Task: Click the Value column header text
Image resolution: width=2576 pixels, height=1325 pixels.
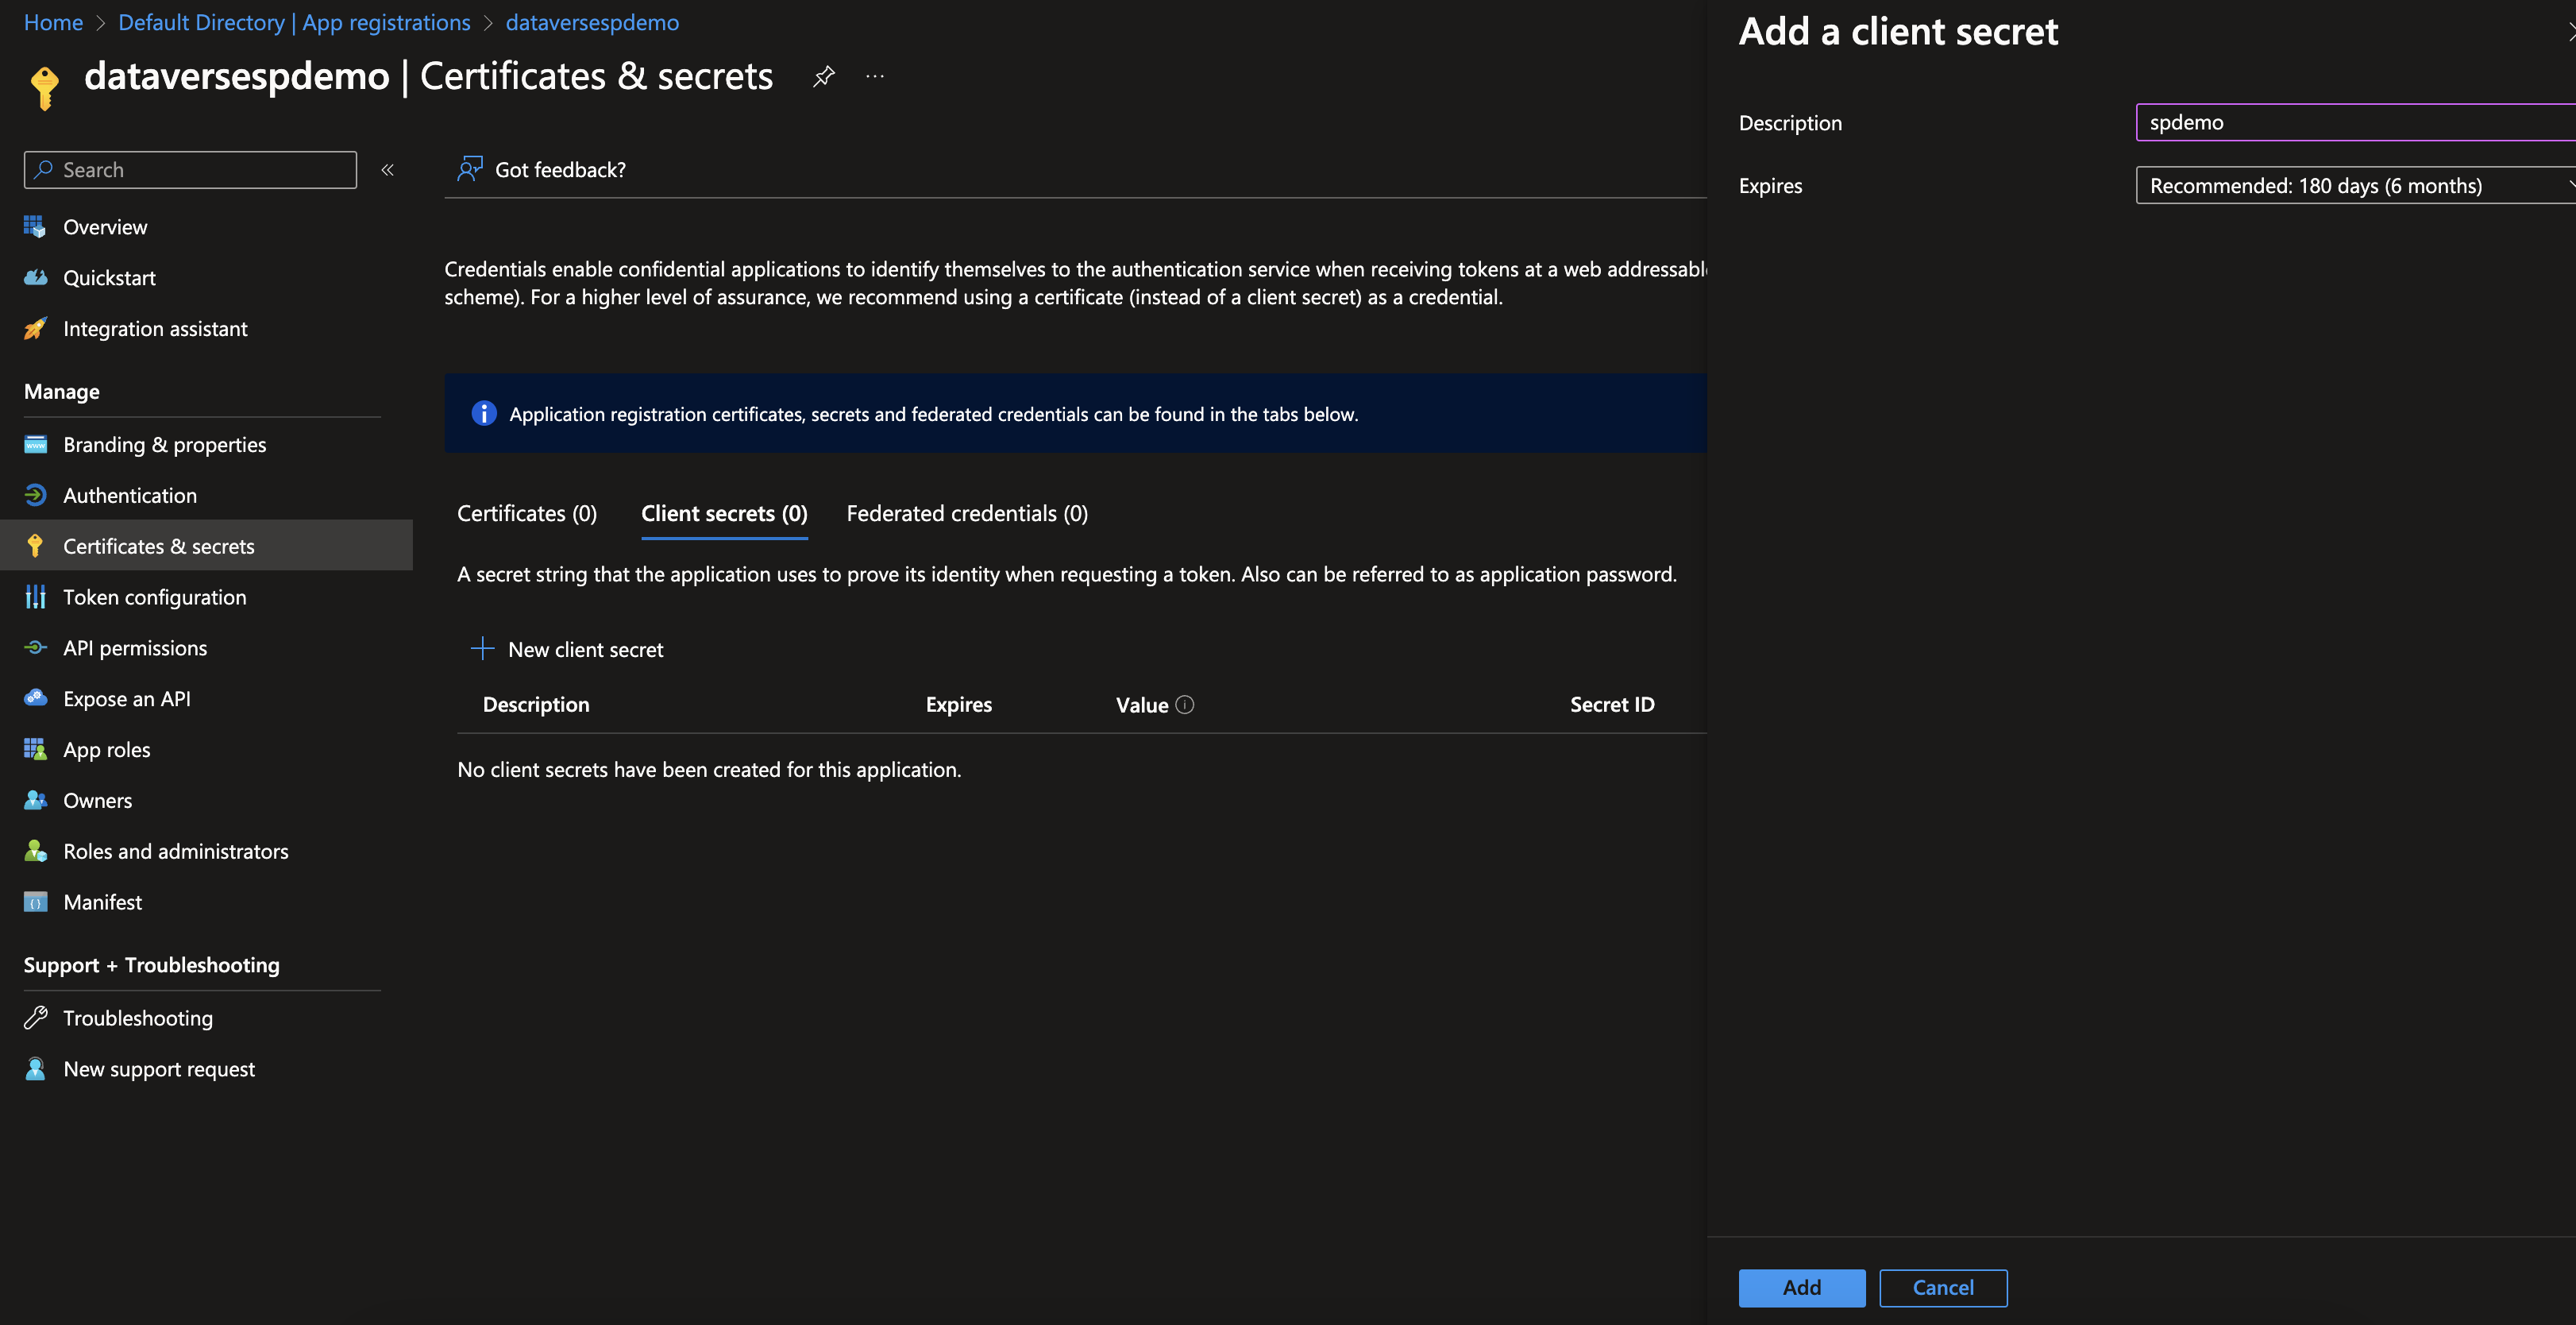Action: 1142,705
